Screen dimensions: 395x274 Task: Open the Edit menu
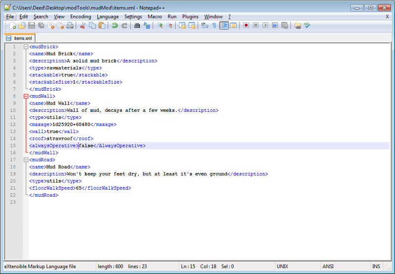tap(24, 17)
